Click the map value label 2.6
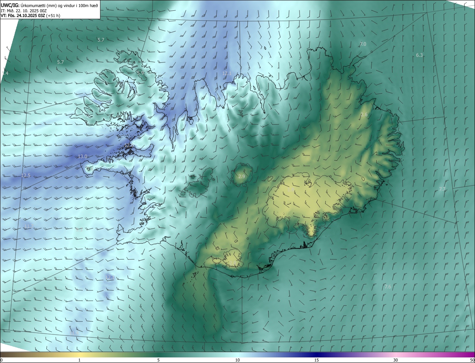Screen dimensions: 475x363 click(364, 115)
